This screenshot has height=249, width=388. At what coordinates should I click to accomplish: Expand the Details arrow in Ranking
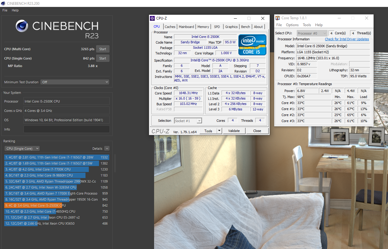point(107,149)
